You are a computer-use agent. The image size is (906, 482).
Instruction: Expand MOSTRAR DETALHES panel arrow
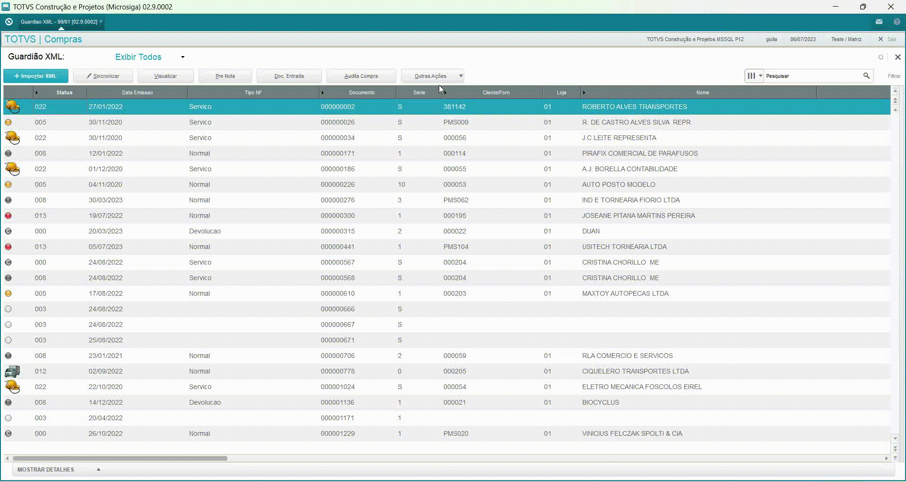[x=99, y=469]
